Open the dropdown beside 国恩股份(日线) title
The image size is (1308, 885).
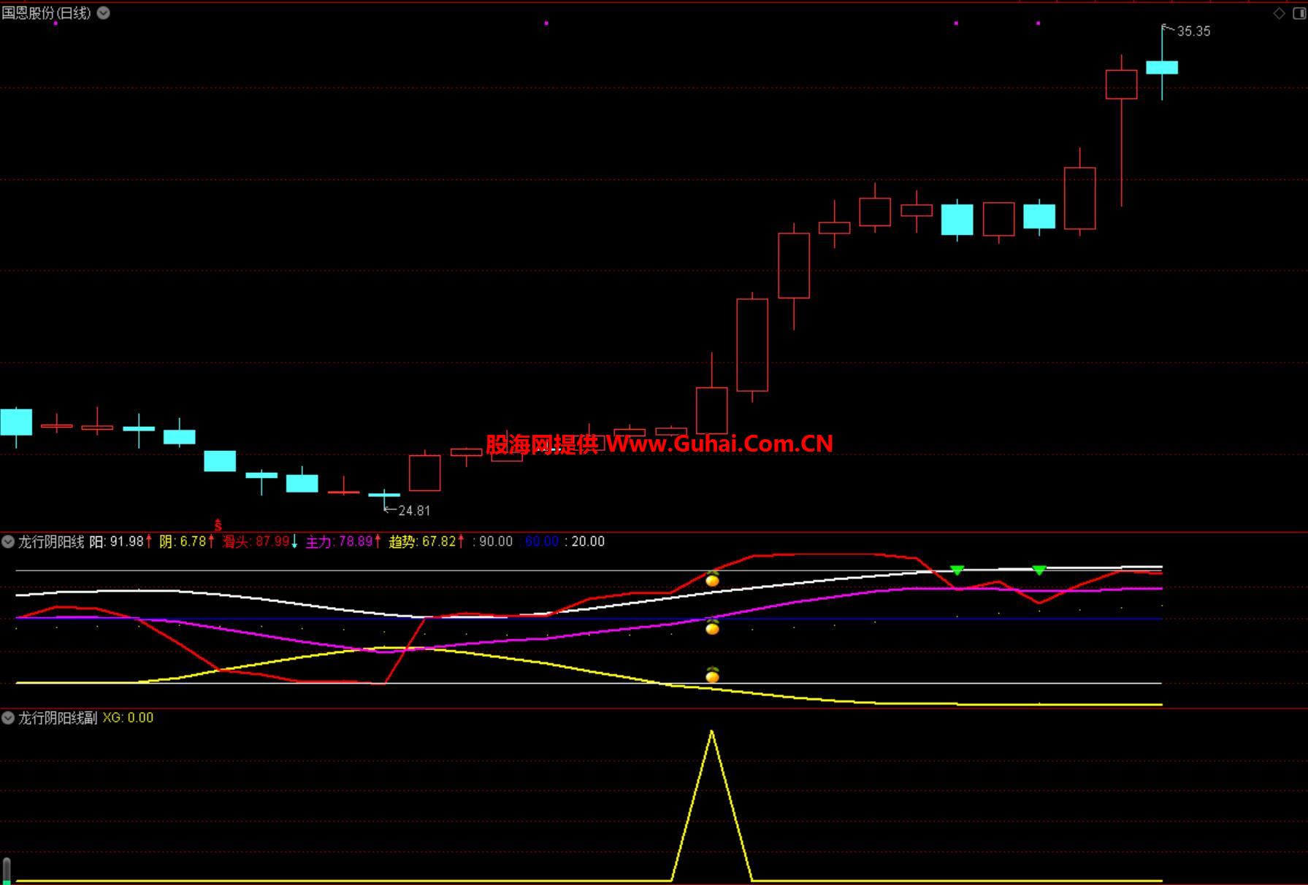click(104, 13)
